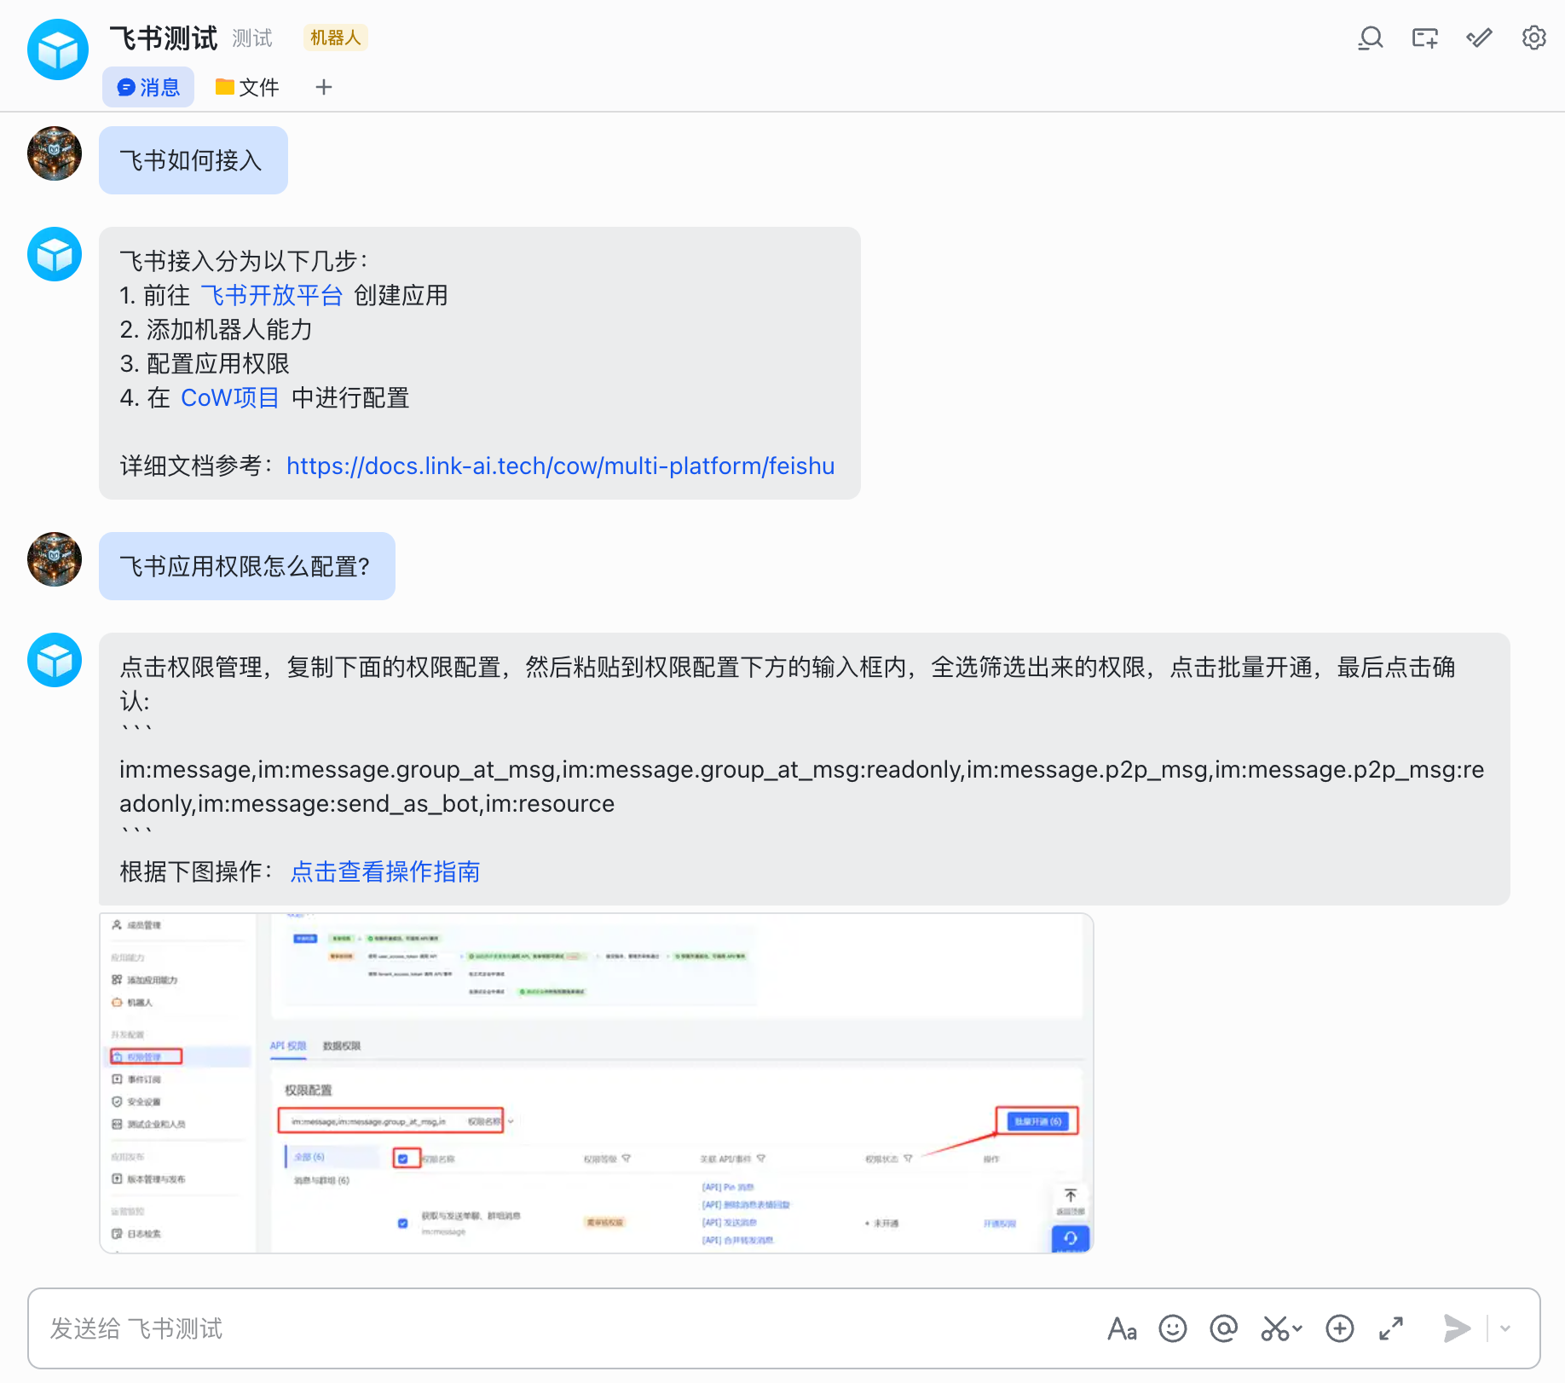Click the scissors screenshot icon
This screenshot has height=1383, width=1565.
[x=1275, y=1328]
